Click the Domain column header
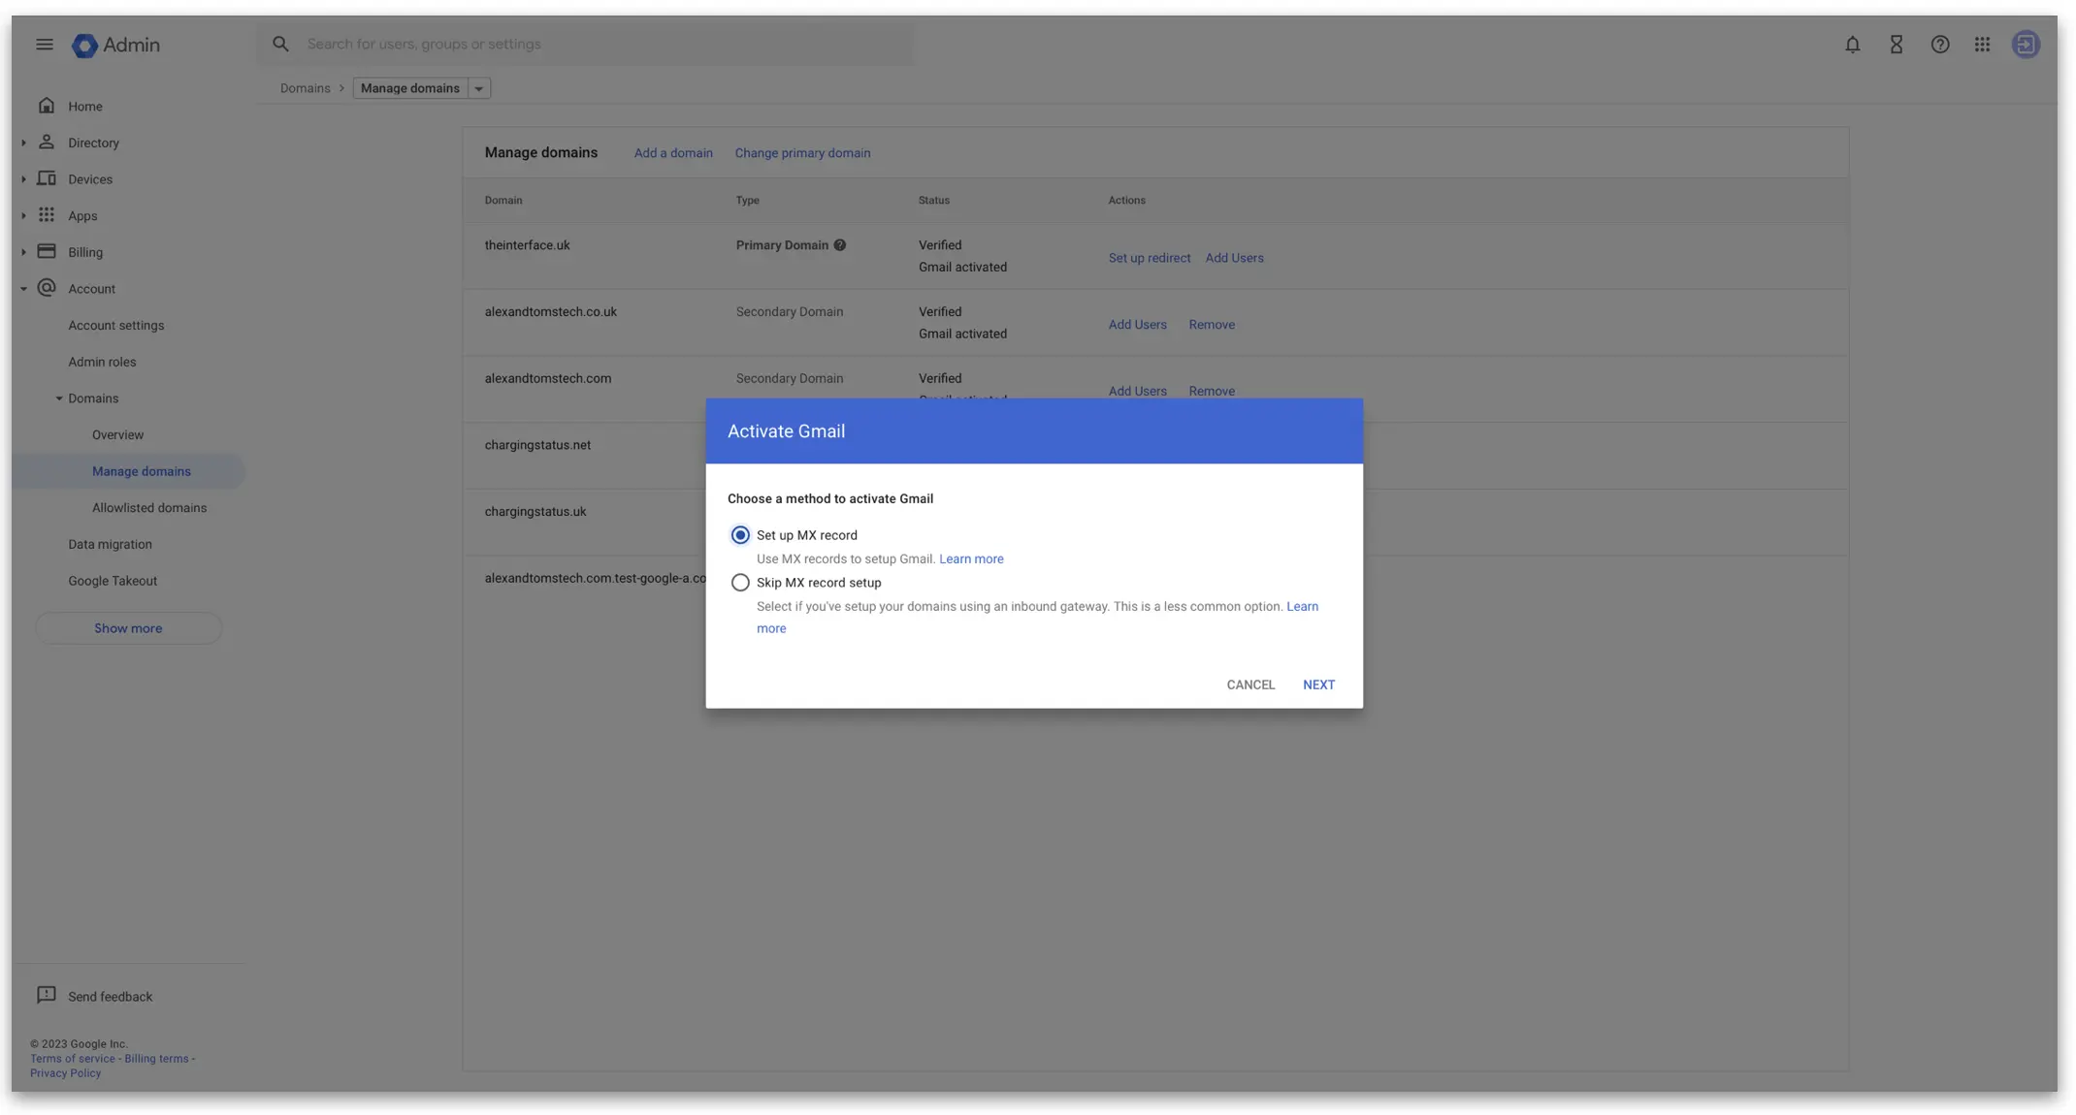Image resolution: width=2076 pixels, height=1115 pixels. click(503, 201)
